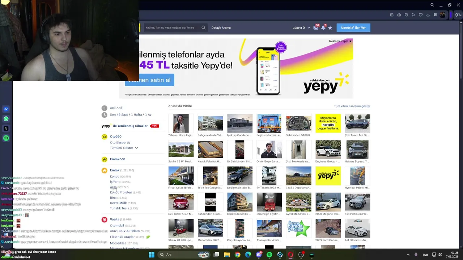Launch Microsoft Edge from the taskbar
Viewport: 463px width, 260px height.
[x=248, y=255]
